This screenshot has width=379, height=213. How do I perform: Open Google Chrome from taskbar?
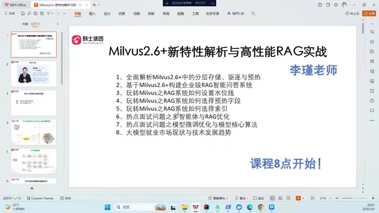pyautogui.click(x=261, y=207)
